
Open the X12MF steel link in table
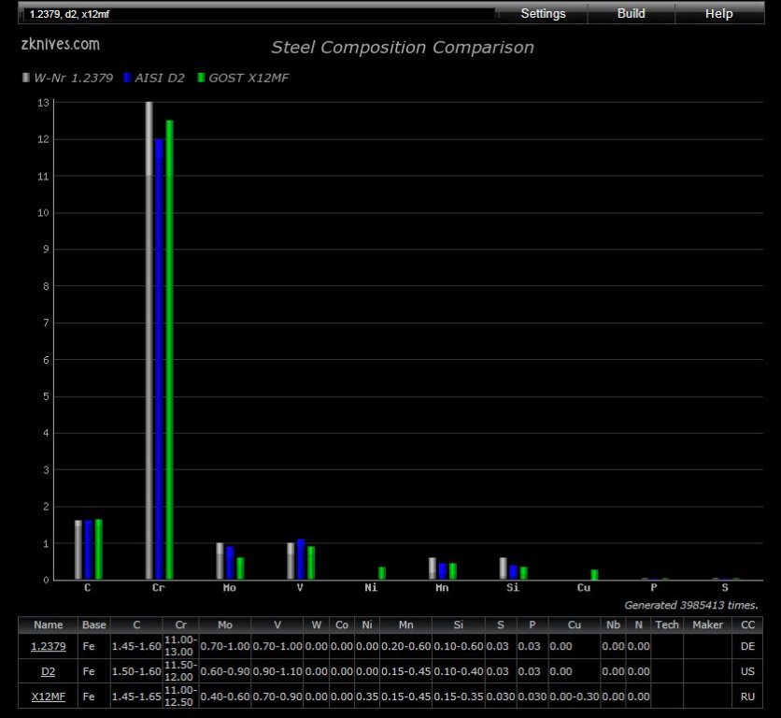point(49,696)
